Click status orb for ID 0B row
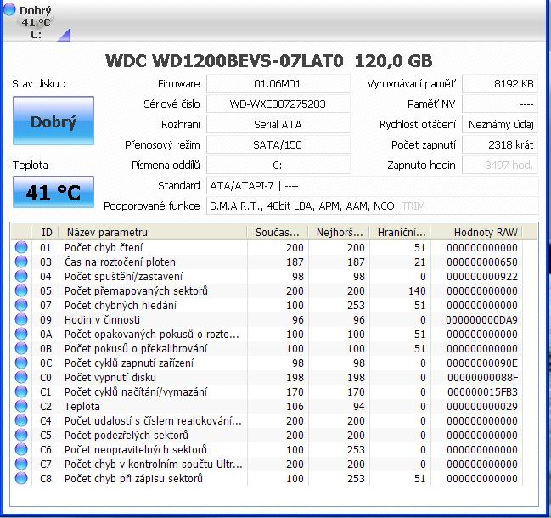Image resolution: width=551 pixels, height=518 pixels. [21, 348]
